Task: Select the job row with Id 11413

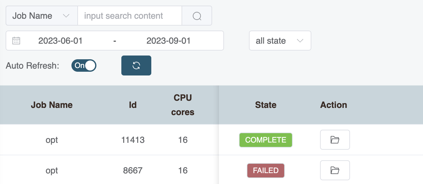Action: tap(133, 140)
